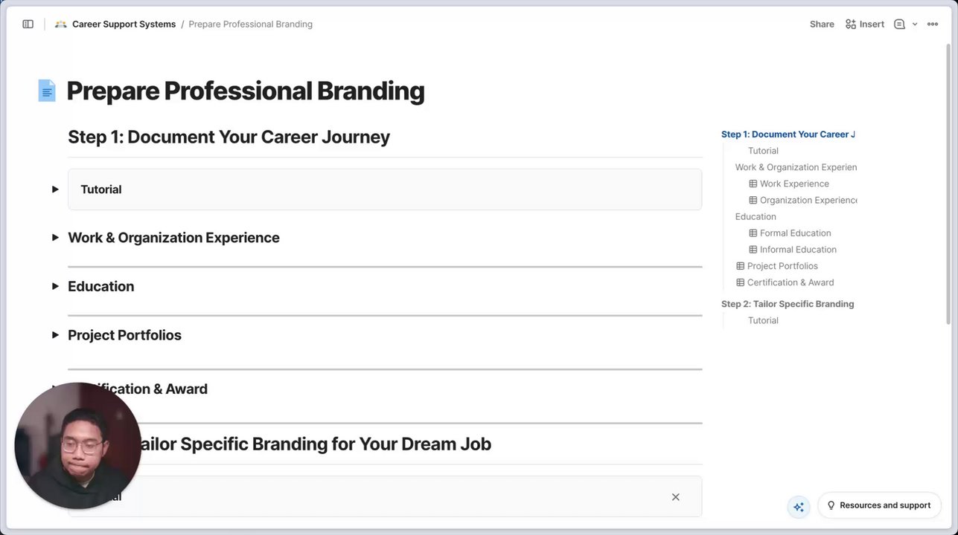Viewport: 958px width, 535px height.
Task: Click the vertical page scrollbar
Action: 948,186
